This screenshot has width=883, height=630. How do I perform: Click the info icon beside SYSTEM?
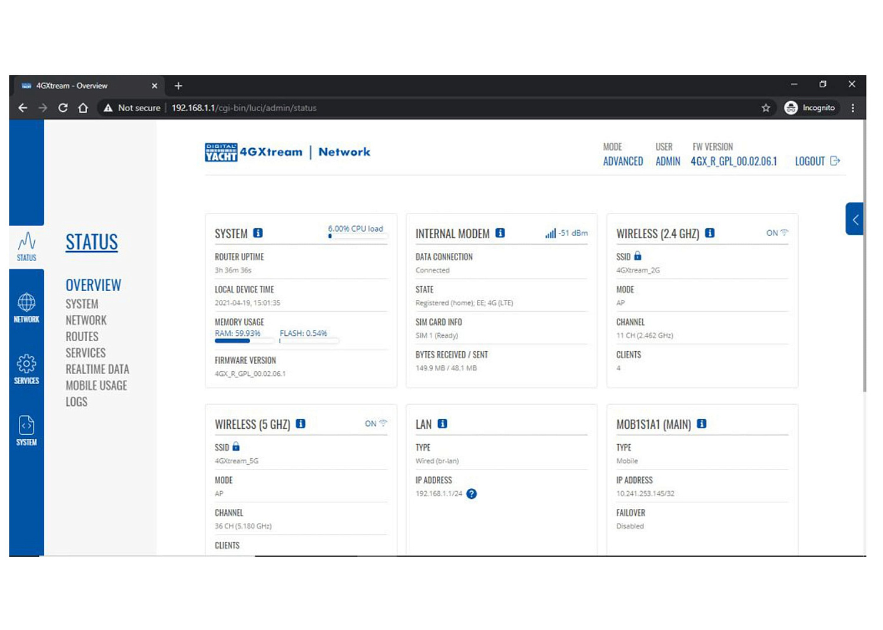[258, 233]
